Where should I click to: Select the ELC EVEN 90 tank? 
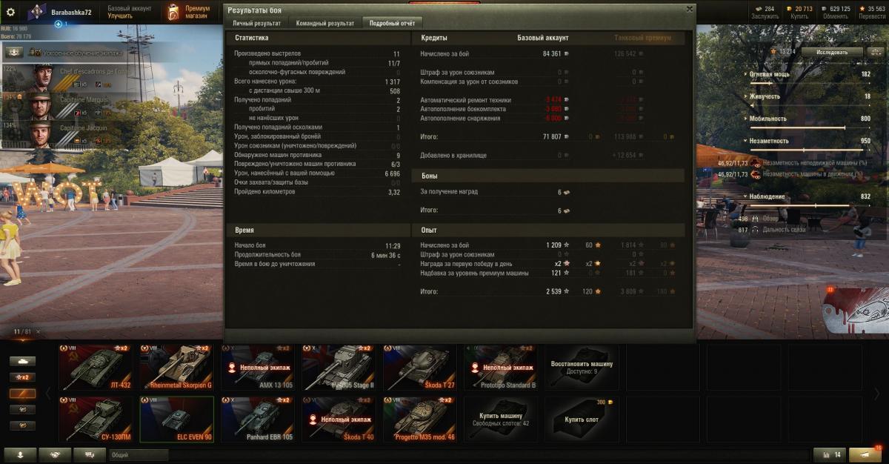click(x=177, y=419)
